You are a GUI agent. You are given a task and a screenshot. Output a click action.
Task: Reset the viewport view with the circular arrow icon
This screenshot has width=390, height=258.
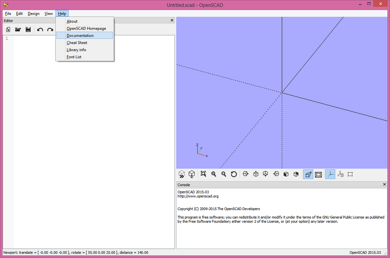tap(233, 174)
